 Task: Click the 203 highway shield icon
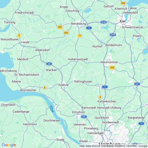[x=66, y=33]
